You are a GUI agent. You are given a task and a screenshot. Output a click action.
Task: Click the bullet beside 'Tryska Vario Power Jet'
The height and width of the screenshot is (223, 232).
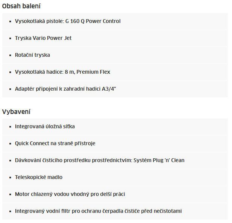(10, 38)
